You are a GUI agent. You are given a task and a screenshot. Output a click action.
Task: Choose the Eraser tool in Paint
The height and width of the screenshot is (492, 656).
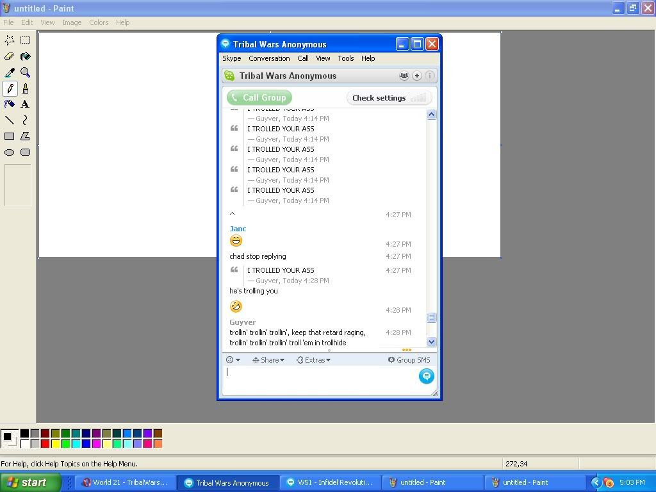tap(9, 56)
